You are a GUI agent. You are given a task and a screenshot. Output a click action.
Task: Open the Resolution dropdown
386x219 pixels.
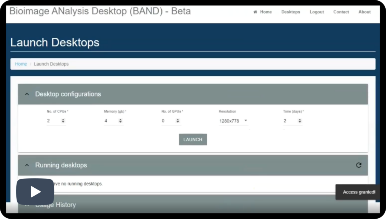click(x=233, y=121)
